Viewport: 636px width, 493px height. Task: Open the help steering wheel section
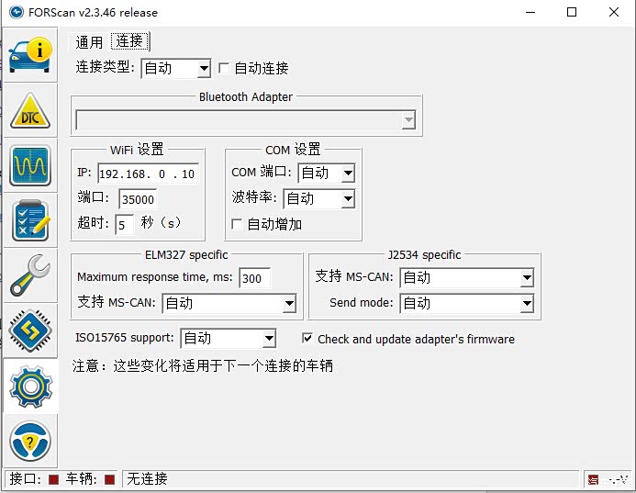(x=29, y=442)
